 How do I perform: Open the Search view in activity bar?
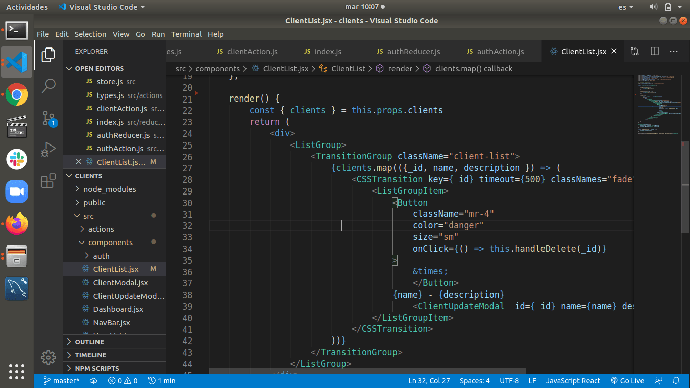pos(48,86)
